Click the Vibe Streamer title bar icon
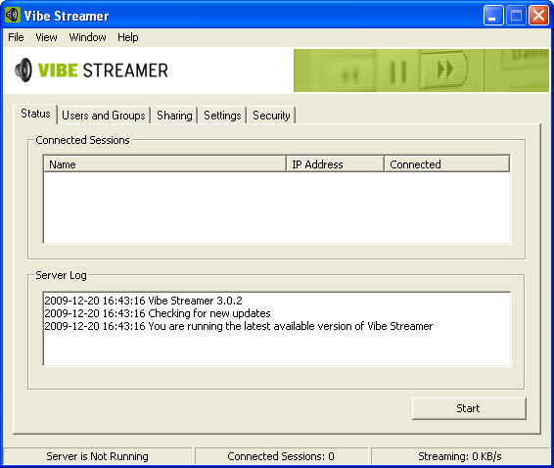Screen dimensions: 554x468 pos(13,16)
